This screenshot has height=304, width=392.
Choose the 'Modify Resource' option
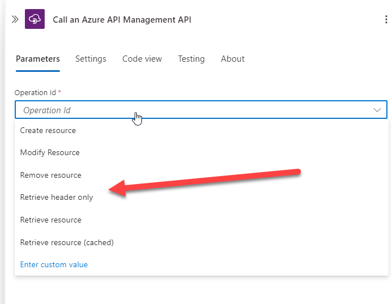(50, 152)
